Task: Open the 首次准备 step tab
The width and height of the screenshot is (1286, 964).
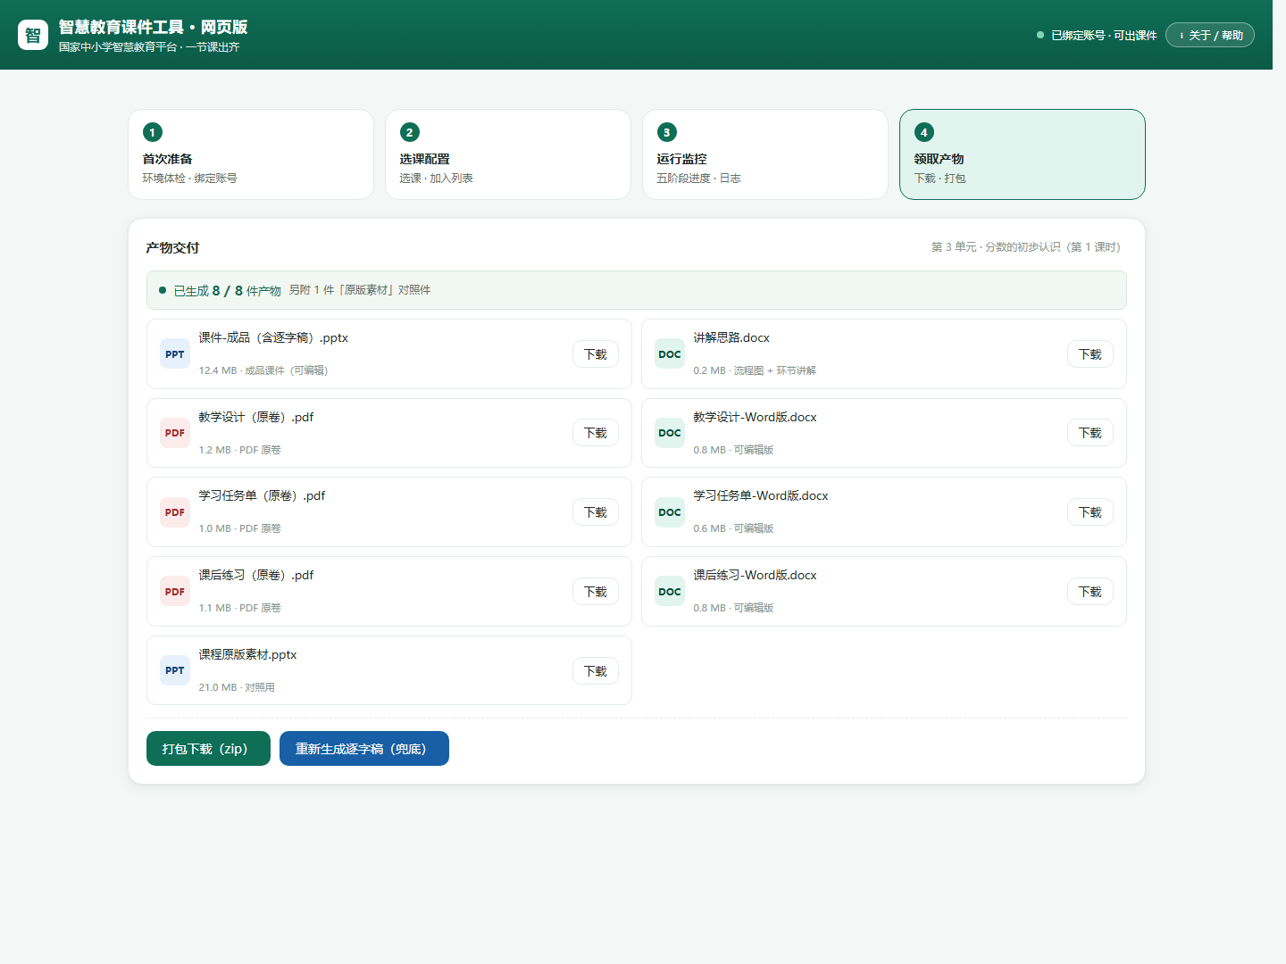Action: (251, 154)
